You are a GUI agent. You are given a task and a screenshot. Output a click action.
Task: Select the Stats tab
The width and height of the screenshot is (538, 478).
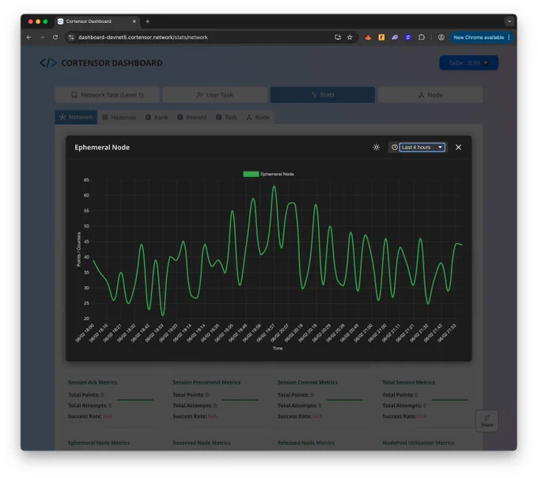[x=323, y=95]
